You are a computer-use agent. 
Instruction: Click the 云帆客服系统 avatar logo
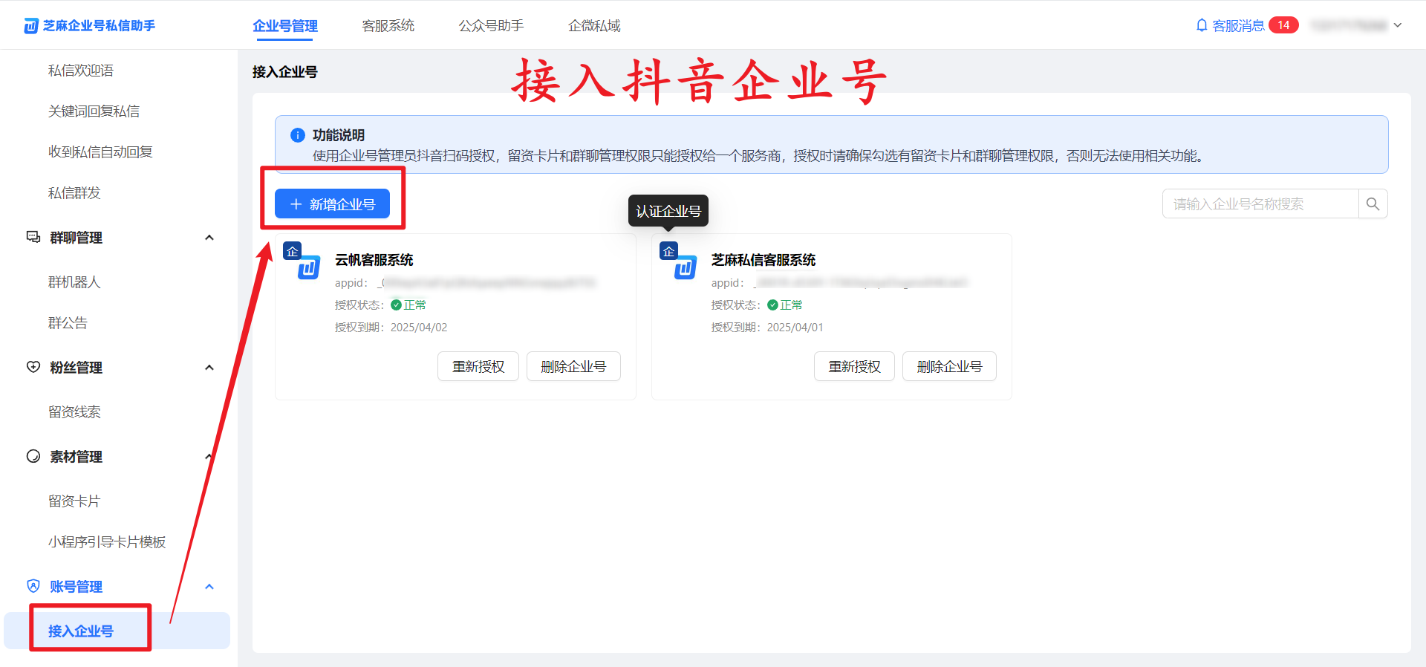(309, 267)
